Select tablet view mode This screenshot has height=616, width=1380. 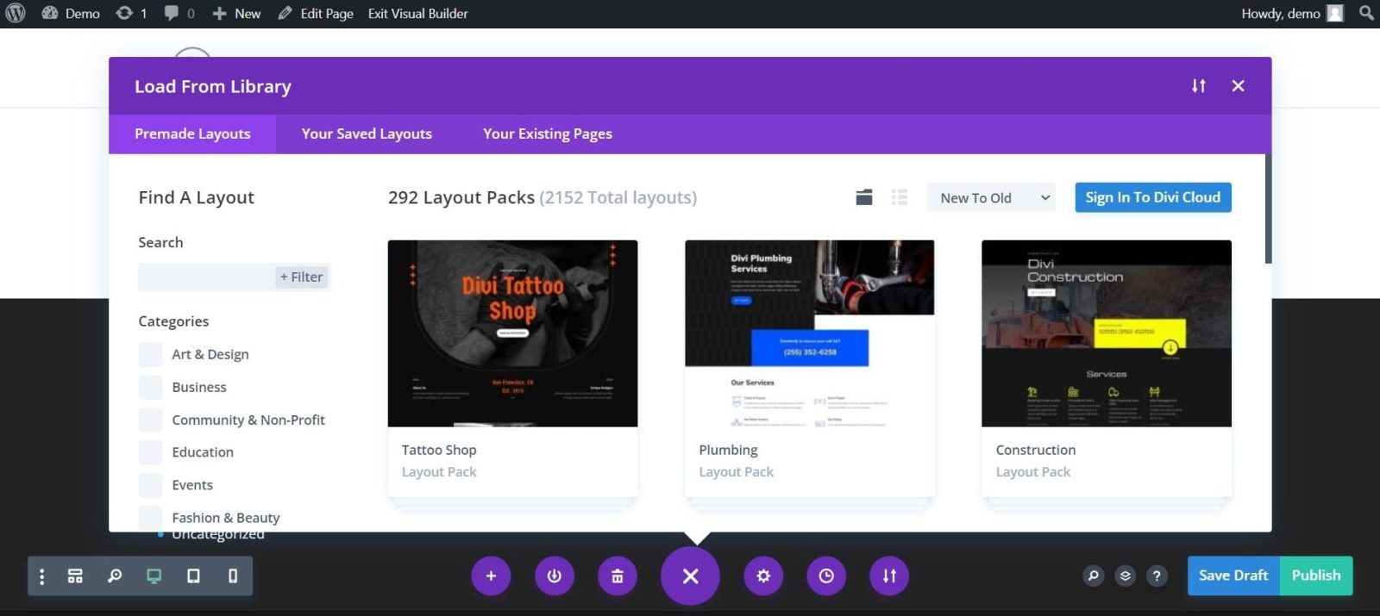pos(193,576)
